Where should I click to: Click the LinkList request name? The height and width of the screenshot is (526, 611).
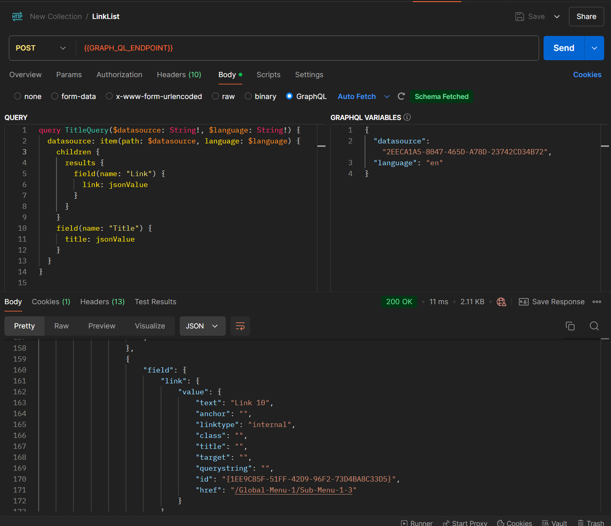coord(106,17)
